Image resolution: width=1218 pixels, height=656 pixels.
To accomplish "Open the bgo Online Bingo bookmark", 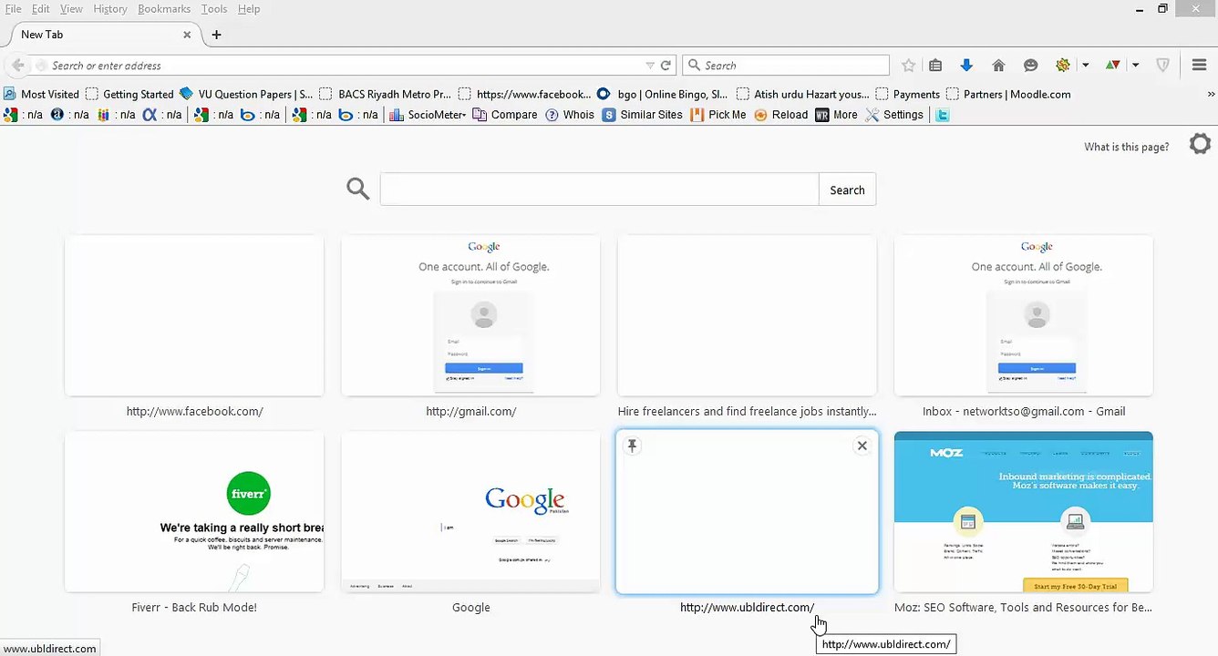I will [x=663, y=94].
